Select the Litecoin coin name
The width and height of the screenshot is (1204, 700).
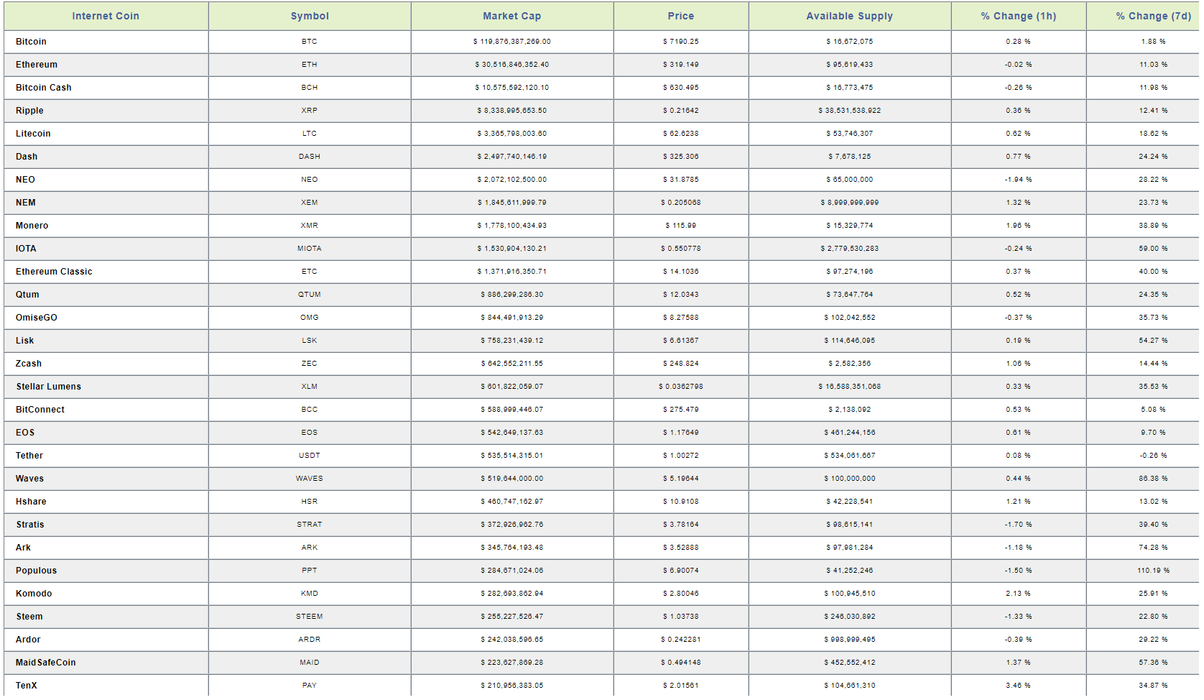(33, 134)
